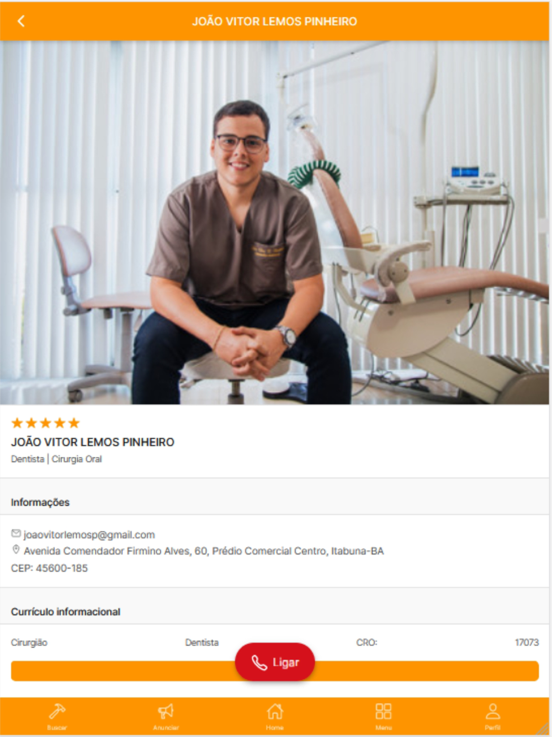Tap the CRO number 17073
The height and width of the screenshot is (737, 552).
(x=527, y=643)
